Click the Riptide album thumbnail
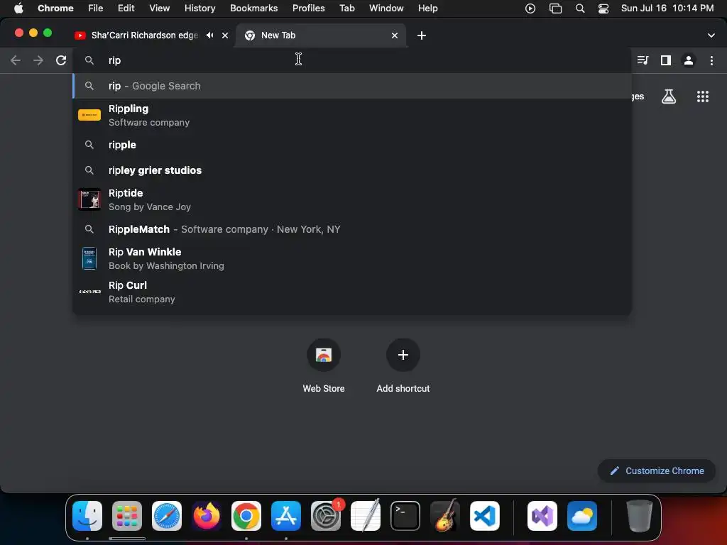Viewport: 727px width, 545px height. [89, 199]
